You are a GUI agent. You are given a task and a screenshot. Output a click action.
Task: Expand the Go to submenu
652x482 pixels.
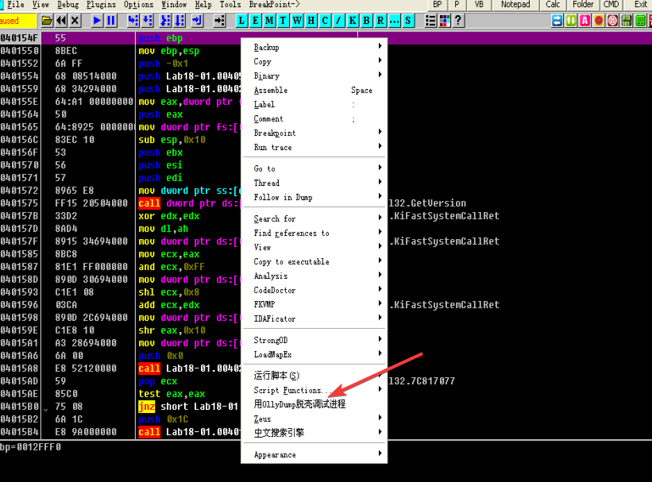tap(314, 168)
